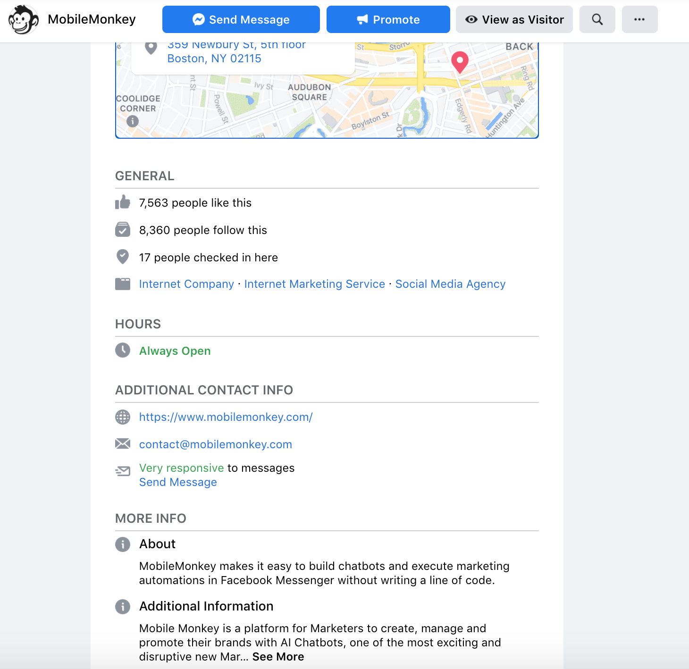The image size is (689, 669).
Task: Click the MobileMonkey page name in header
Action: [92, 19]
